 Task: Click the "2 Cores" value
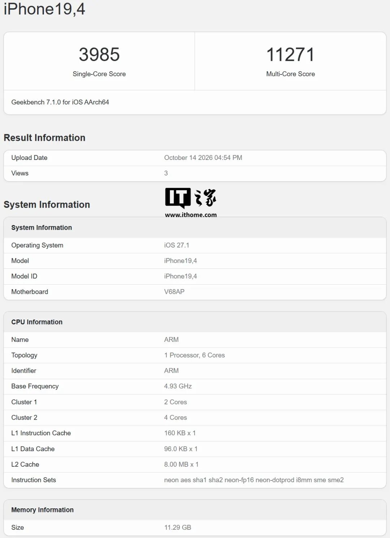click(175, 402)
